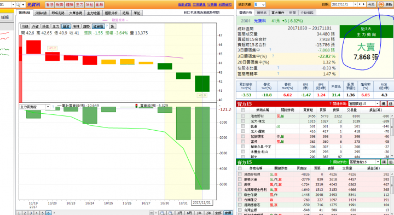This screenshot has height=215, width=394.
Task: Open the stock code dropdown arrow
Action: point(13,4)
